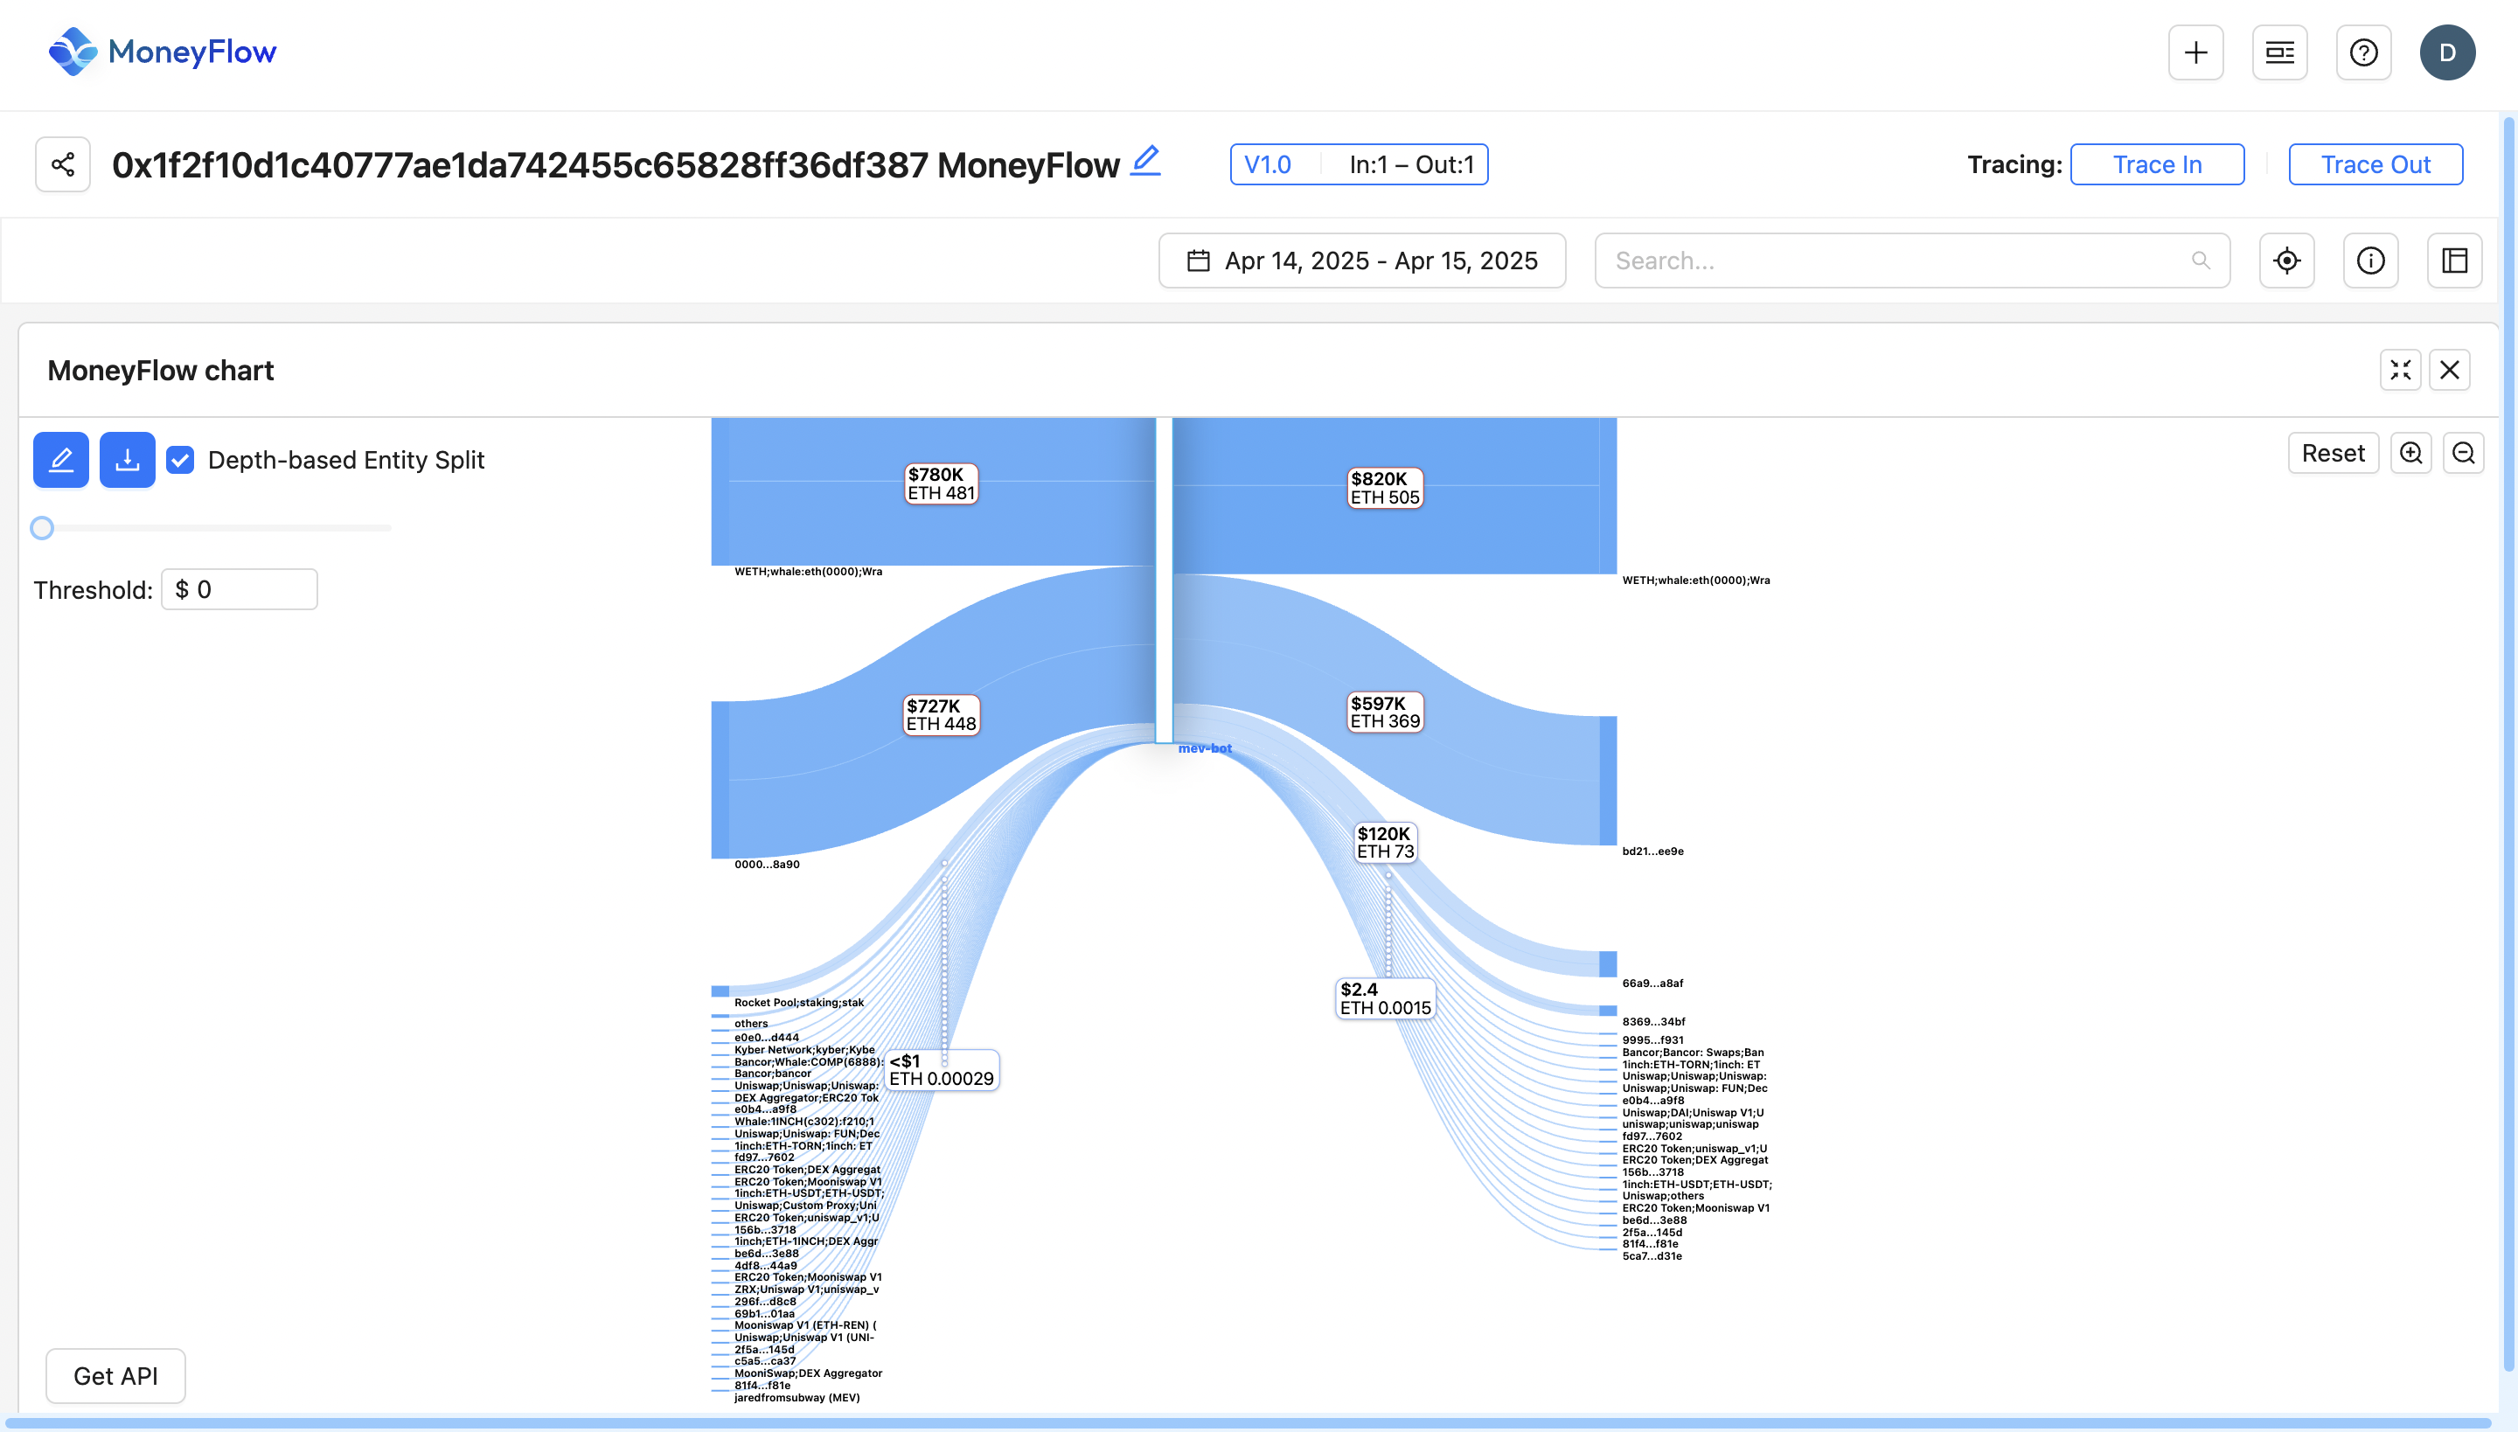Select the $597K ETH 369 flow label

(x=1385, y=712)
